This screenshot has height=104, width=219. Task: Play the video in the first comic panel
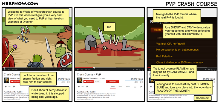5,70
